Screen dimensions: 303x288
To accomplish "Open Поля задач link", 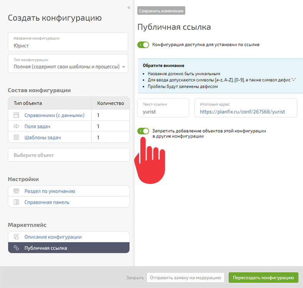I will coord(37,126).
